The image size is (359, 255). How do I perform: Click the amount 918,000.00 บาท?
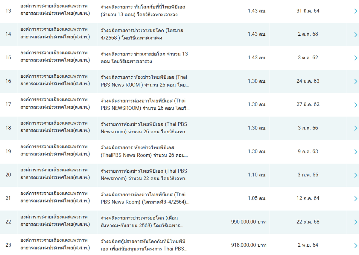click(x=249, y=245)
